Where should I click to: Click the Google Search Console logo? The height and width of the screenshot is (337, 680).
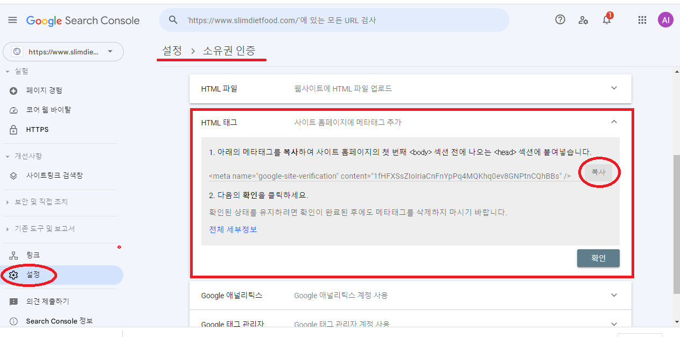83,20
